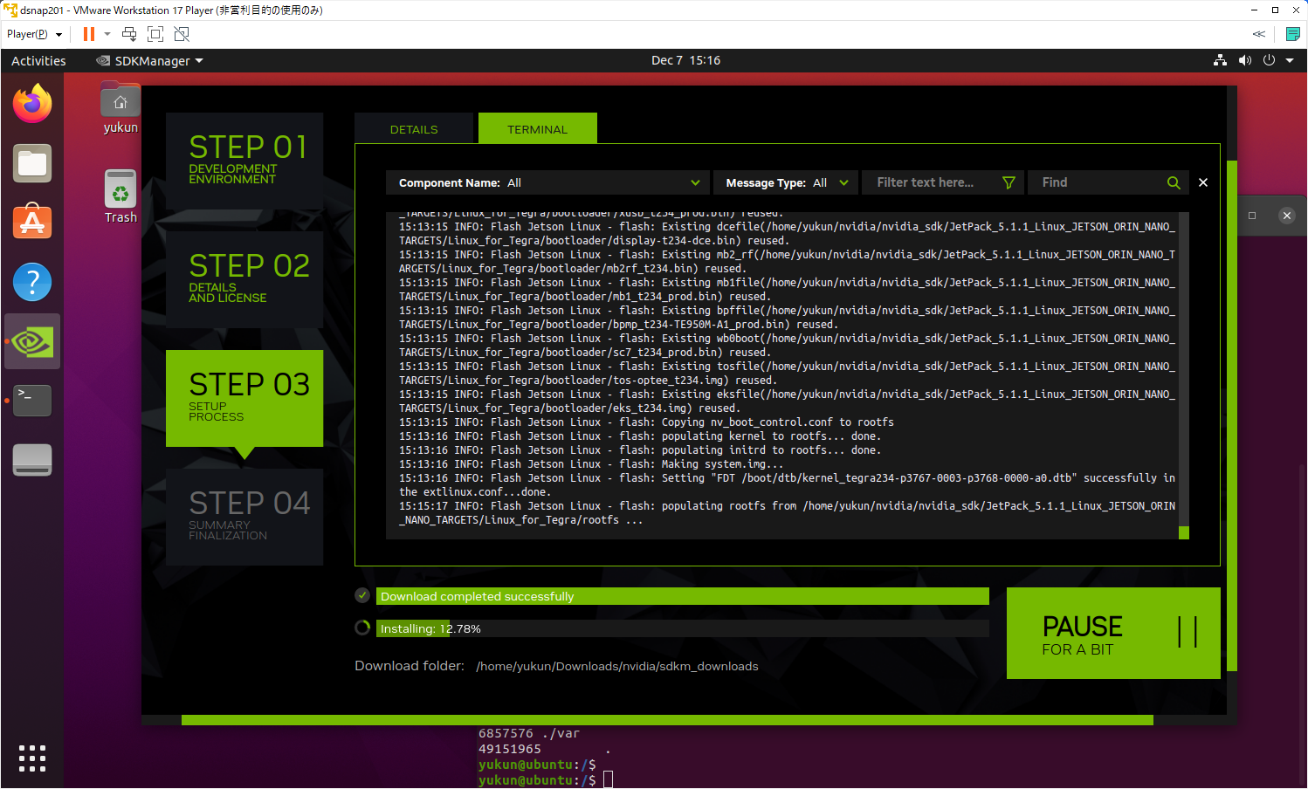Viewport: 1308px width, 789px height.
Task: Click the Find magnifier search icon
Action: point(1174,182)
